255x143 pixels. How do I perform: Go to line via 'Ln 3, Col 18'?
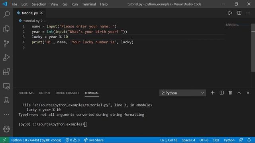click(169, 140)
